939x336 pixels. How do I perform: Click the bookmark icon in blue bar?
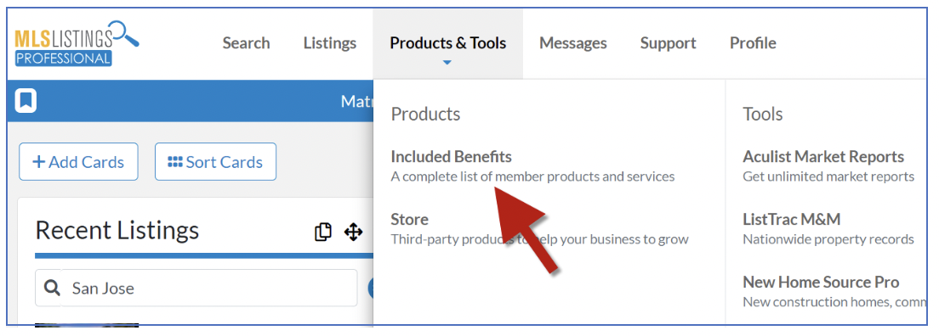coord(26,101)
